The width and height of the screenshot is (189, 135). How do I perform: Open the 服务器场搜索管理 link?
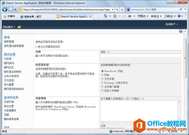(14, 46)
